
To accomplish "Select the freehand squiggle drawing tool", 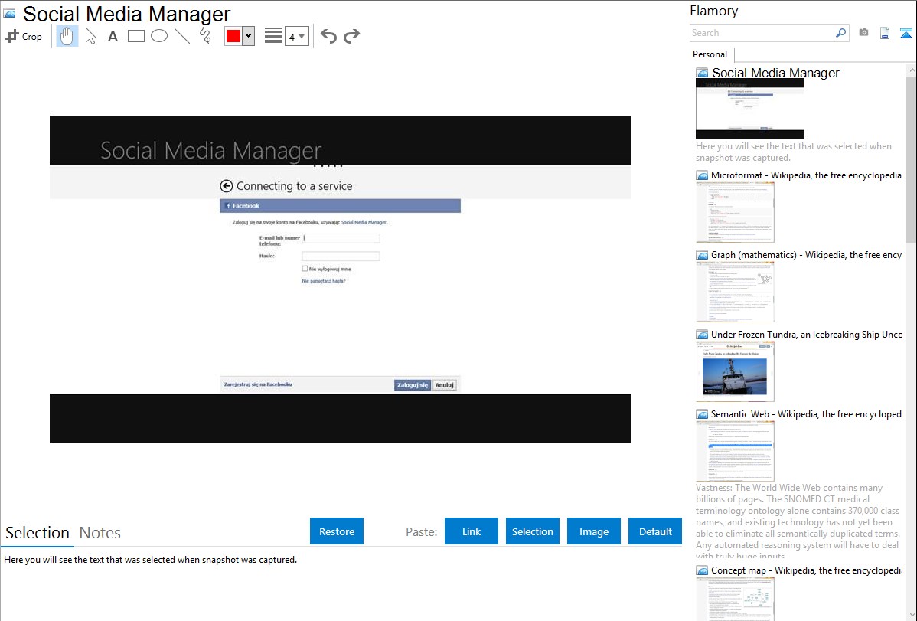I will click(x=205, y=36).
